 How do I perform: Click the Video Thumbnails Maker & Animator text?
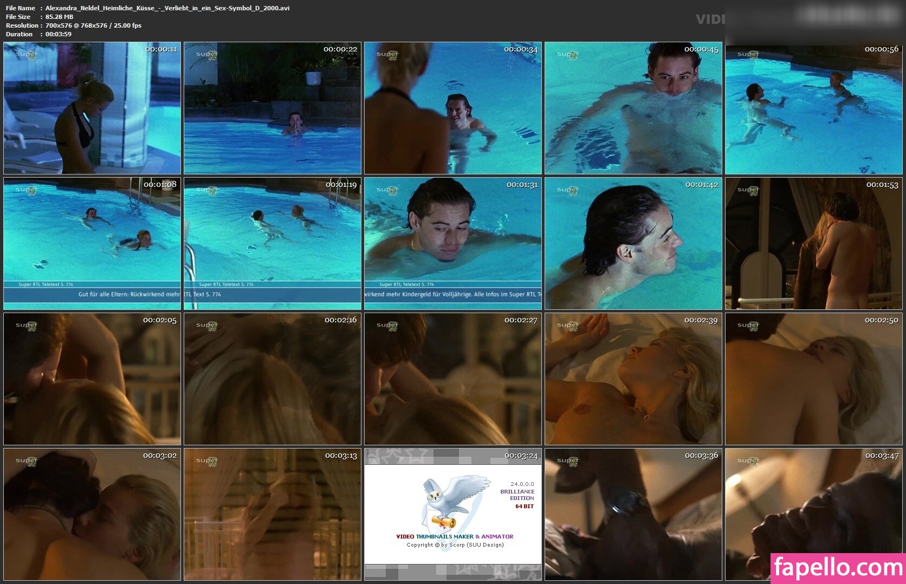(455, 536)
